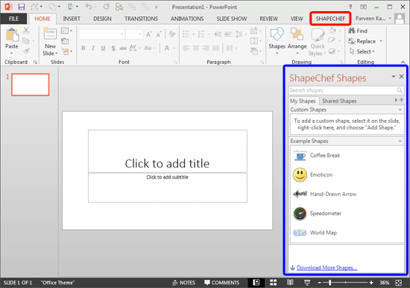This screenshot has width=410, height=288.
Task: Switch to the SHAPECHEF tab
Action: tap(330, 19)
